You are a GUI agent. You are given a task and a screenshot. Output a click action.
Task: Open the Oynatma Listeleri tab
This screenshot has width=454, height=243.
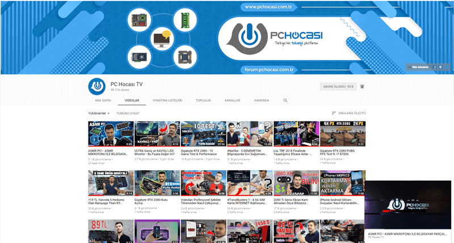[x=167, y=100]
